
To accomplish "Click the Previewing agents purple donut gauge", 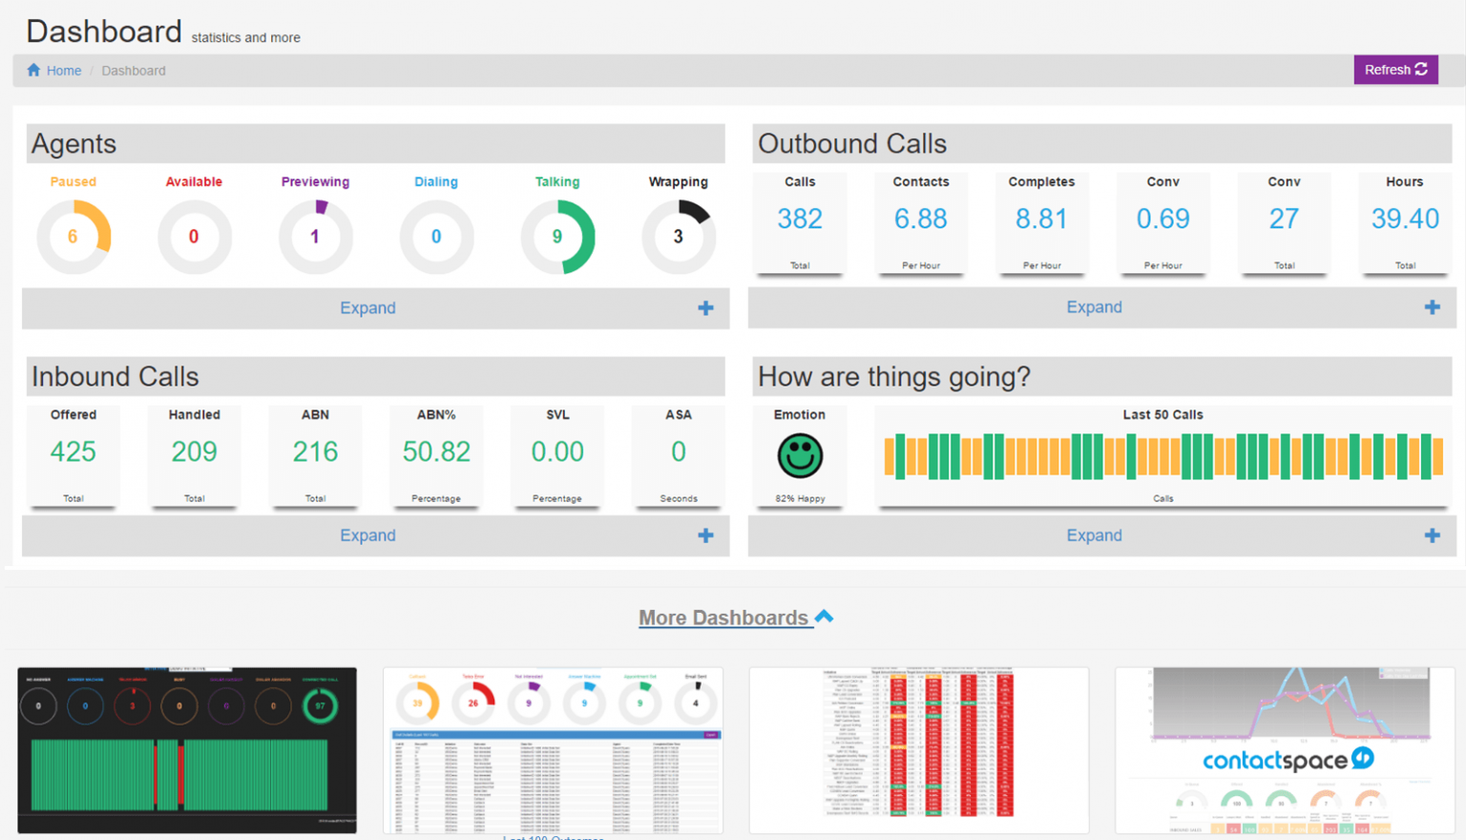I will (x=315, y=237).
